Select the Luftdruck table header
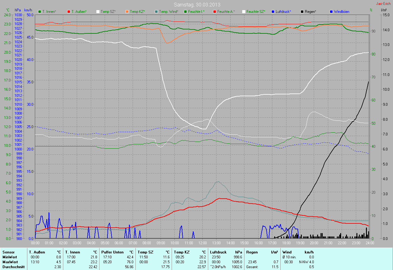This screenshot has width=393, height=270. (x=218, y=252)
